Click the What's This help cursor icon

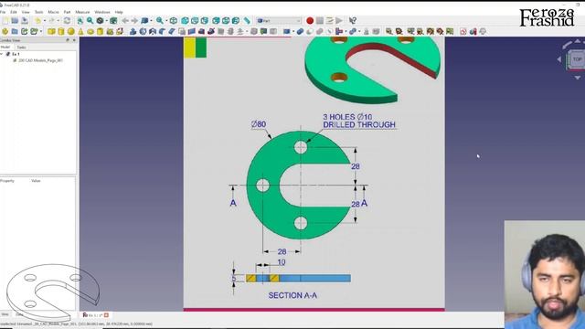pos(353,20)
